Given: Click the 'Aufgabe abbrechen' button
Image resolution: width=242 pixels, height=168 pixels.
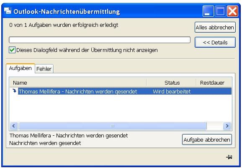Looking at the screenshot, I should click(207, 140).
